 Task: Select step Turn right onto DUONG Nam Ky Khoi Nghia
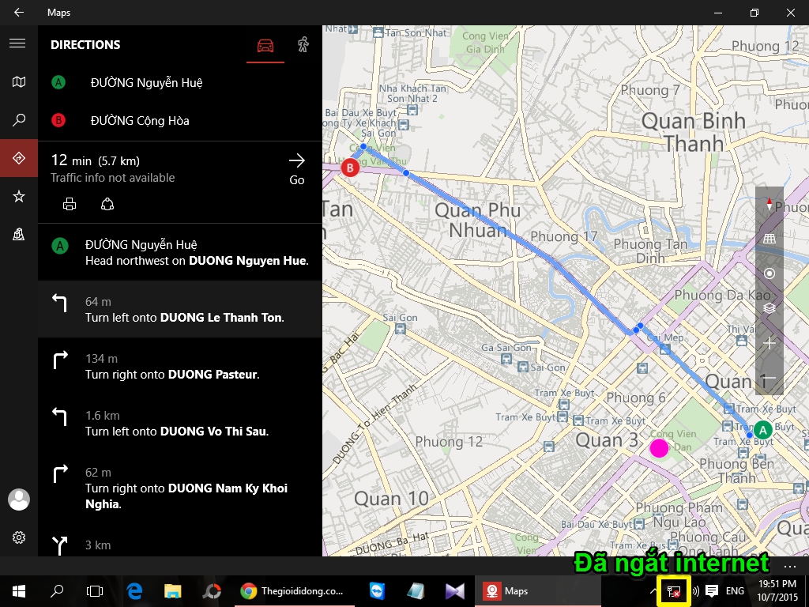(x=180, y=488)
